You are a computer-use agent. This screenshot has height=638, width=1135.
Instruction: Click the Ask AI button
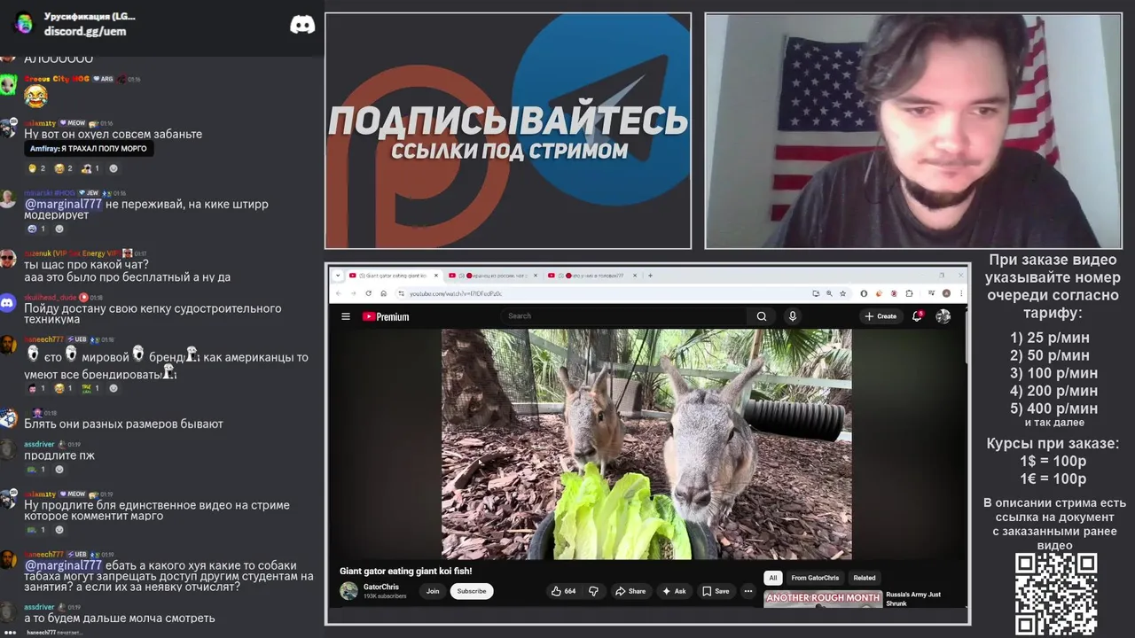[675, 591]
